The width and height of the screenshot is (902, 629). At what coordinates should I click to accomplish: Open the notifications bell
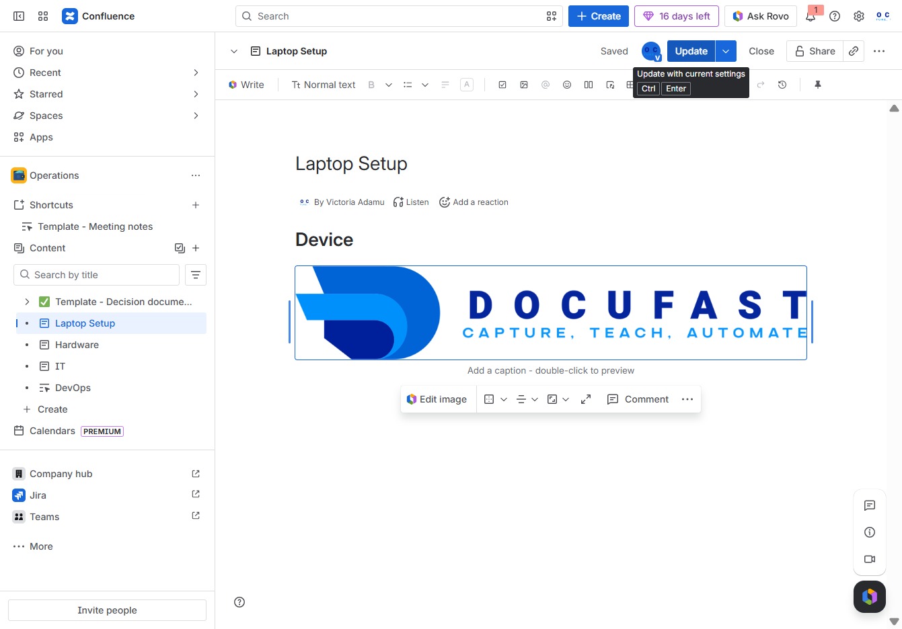(811, 16)
